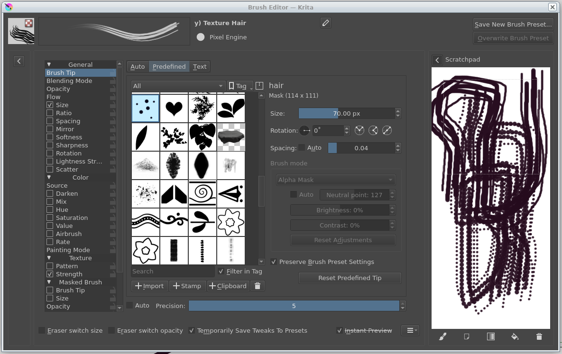Screen dimensions: 562x354
Task: Switch to the Text brush tab
Action: coord(200,66)
